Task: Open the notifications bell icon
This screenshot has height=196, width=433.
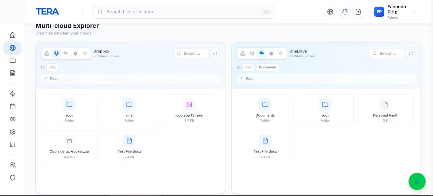Action: point(345,12)
